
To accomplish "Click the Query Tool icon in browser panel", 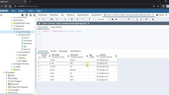I will [22, 15].
